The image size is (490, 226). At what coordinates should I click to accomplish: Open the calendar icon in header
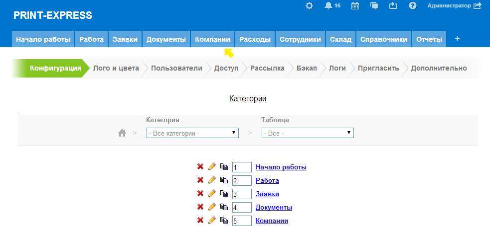[355, 6]
